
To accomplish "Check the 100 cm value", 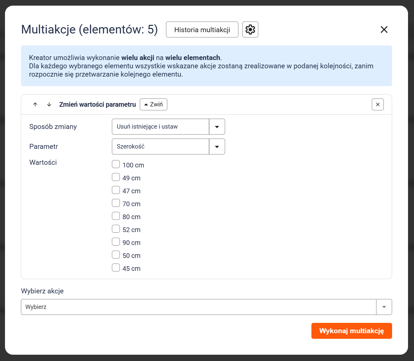I will [116, 164].
